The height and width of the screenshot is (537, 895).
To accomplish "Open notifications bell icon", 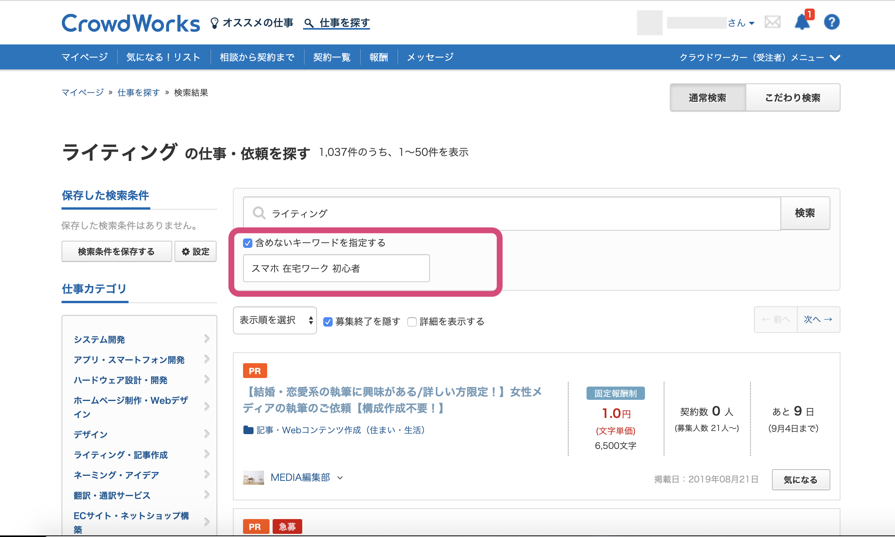I will pos(802,22).
